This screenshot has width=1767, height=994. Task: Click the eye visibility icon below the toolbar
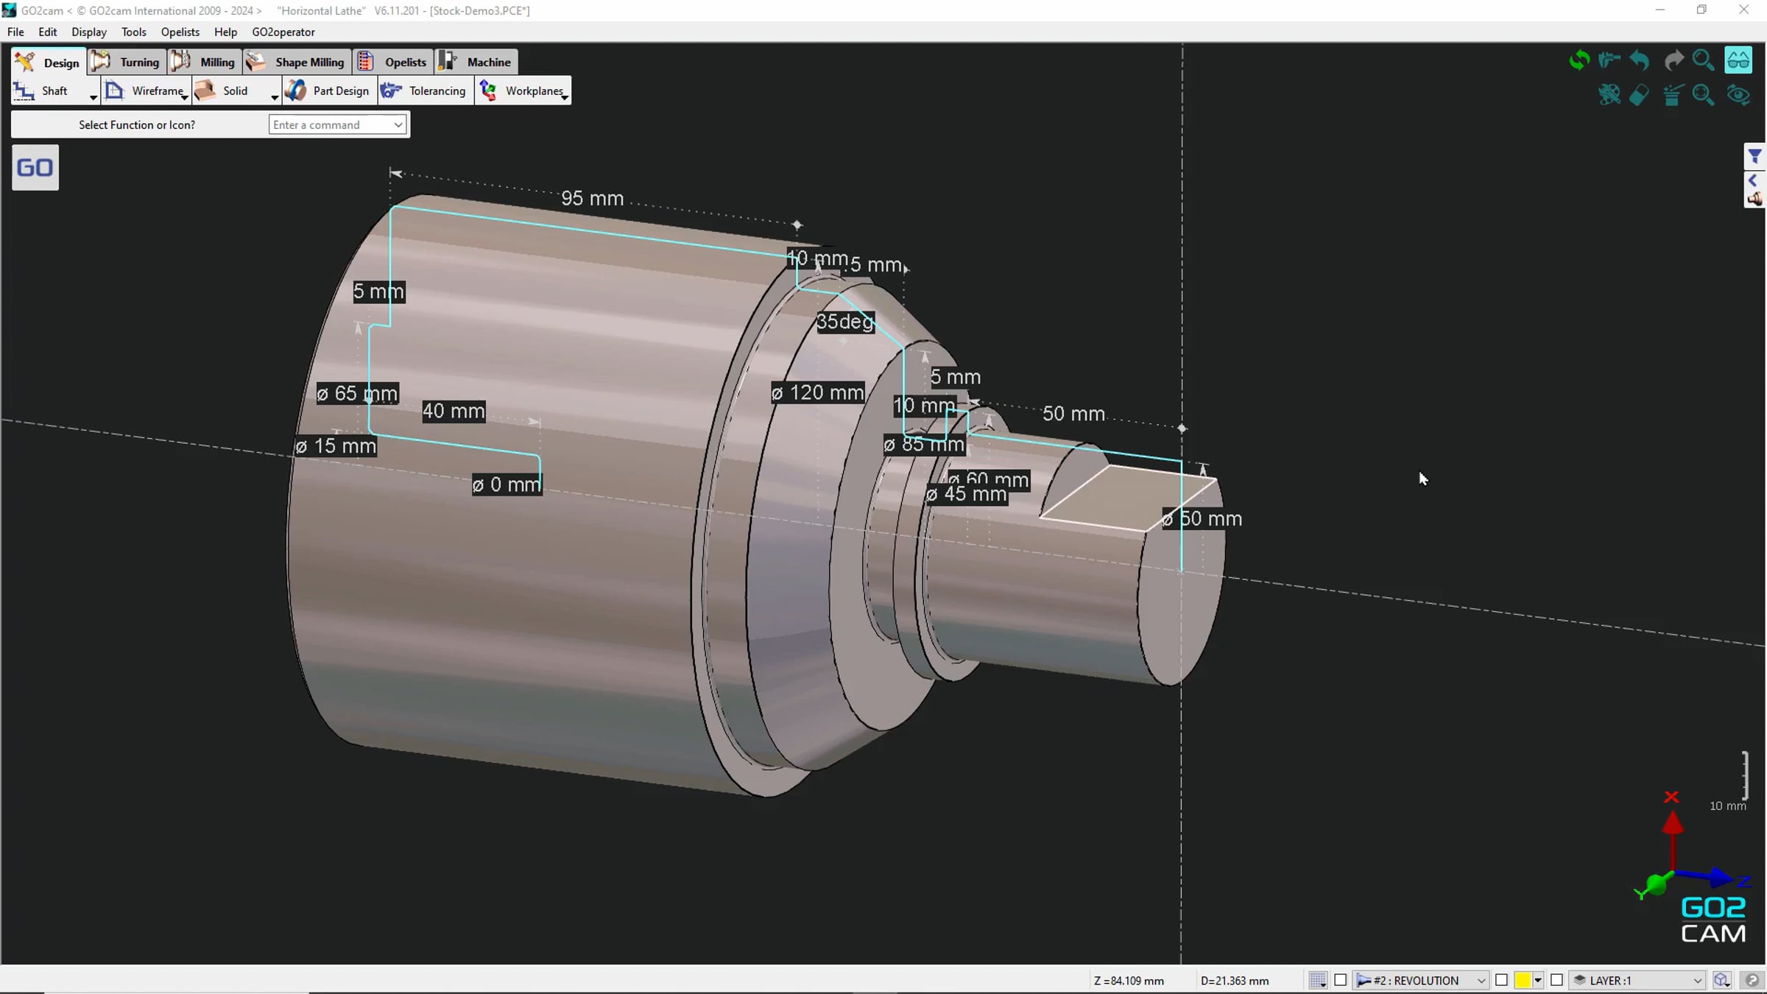(x=1738, y=96)
